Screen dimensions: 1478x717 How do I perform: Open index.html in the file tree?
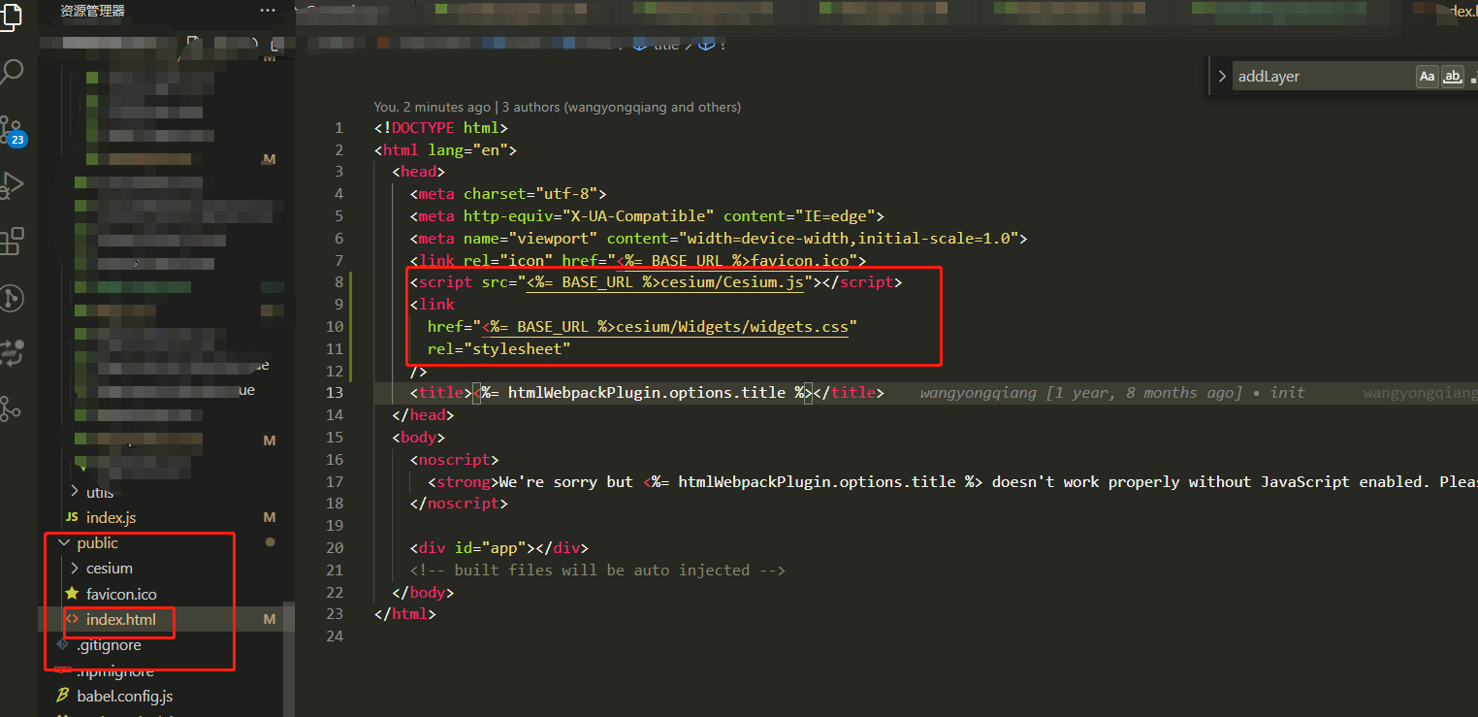pos(120,619)
